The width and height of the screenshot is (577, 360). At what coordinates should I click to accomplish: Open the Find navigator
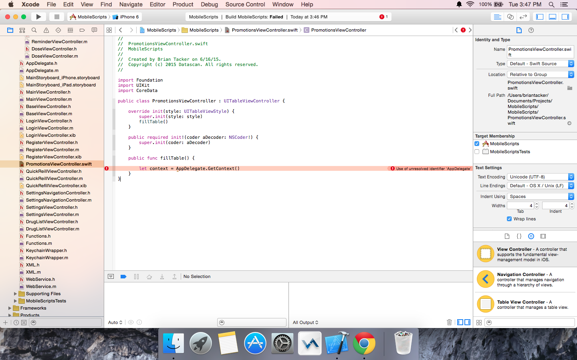[34, 30]
